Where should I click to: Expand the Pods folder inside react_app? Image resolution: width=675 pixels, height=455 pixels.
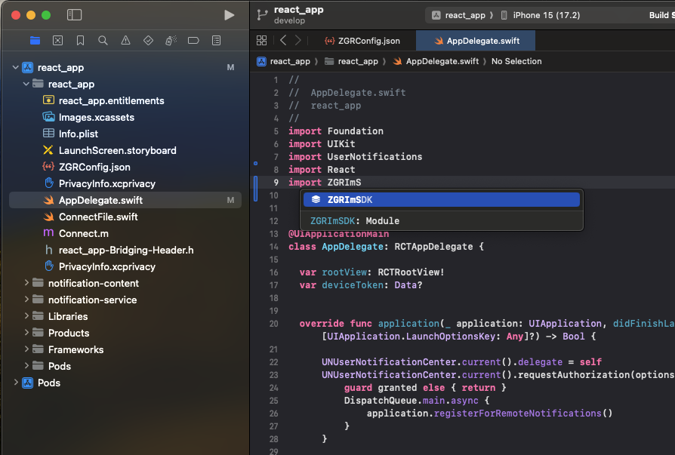[x=26, y=366]
